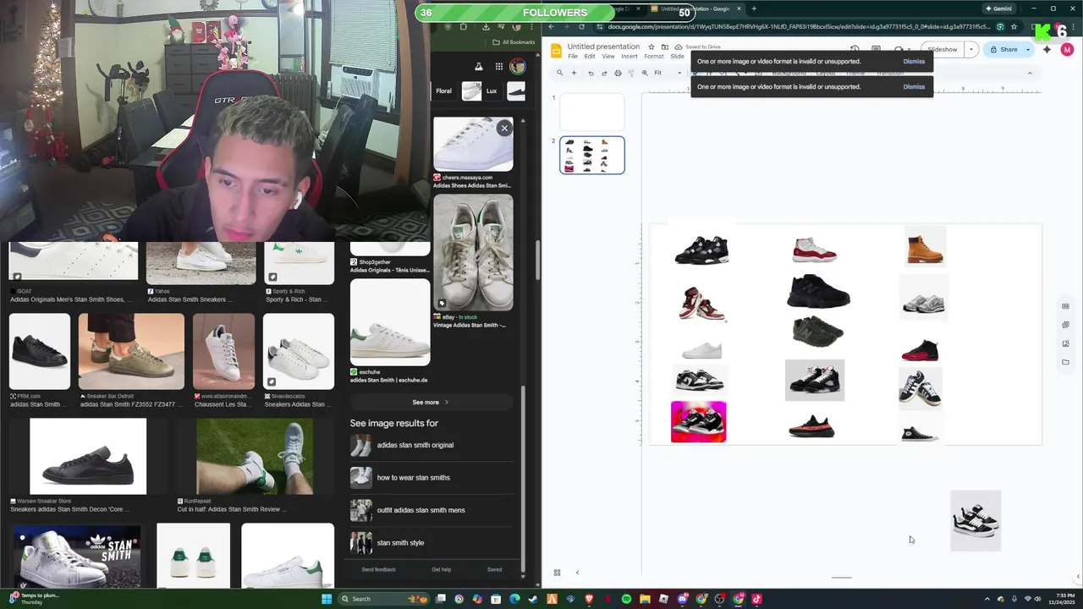Viewport: 1083px width, 609px height.
Task: Start the Slideshow
Action: click(942, 50)
